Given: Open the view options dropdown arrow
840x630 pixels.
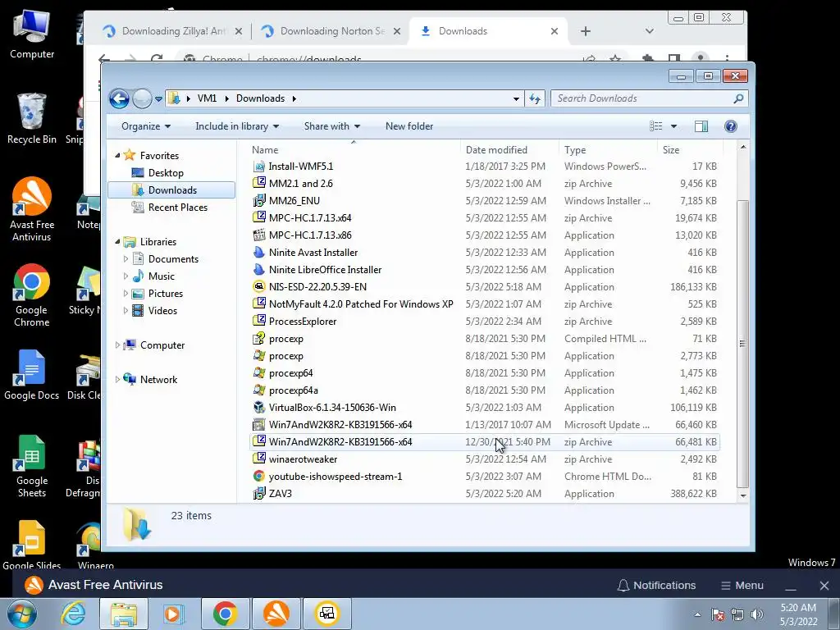Looking at the screenshot, I should pos(674,126).
